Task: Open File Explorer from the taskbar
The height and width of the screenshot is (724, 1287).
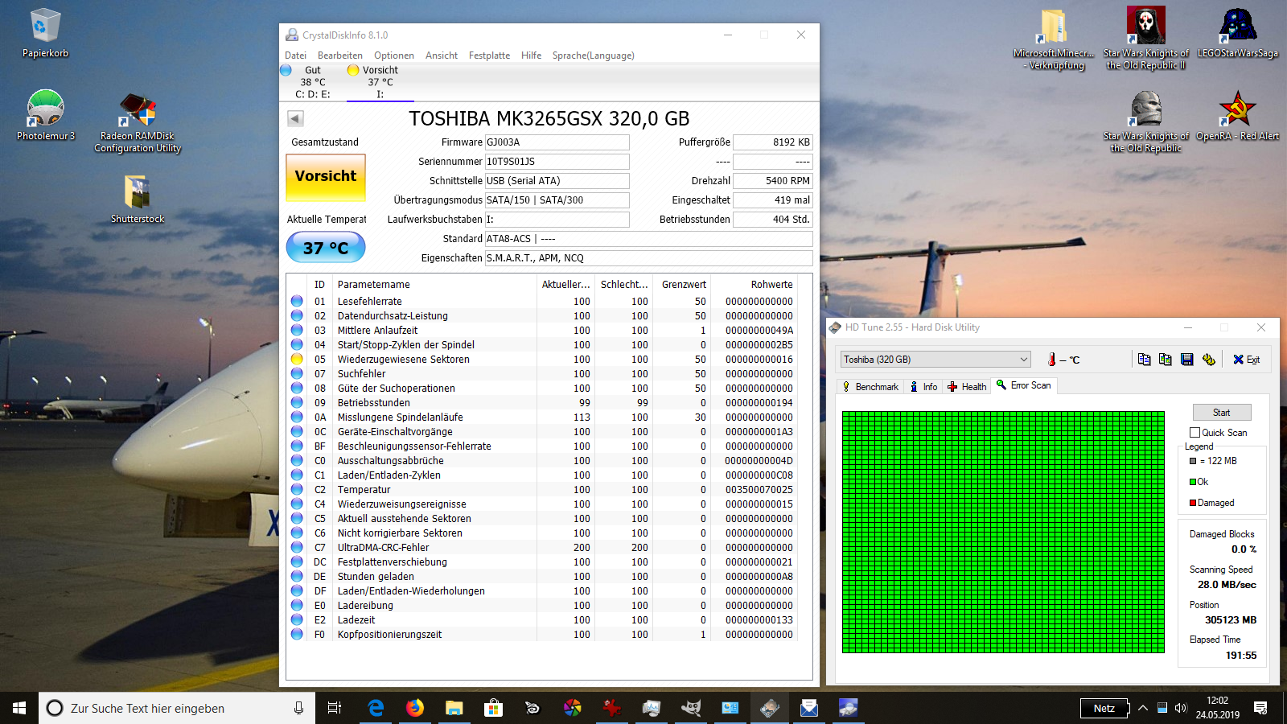Action: [x=454, y=708]
